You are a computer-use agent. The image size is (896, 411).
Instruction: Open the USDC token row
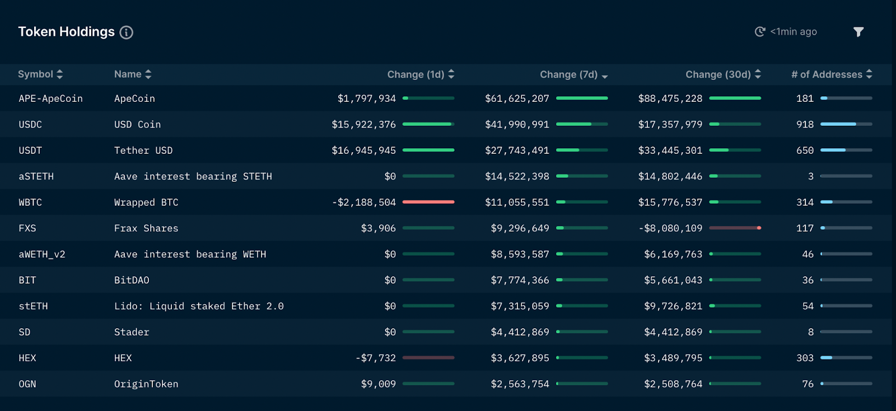[30, 124]
